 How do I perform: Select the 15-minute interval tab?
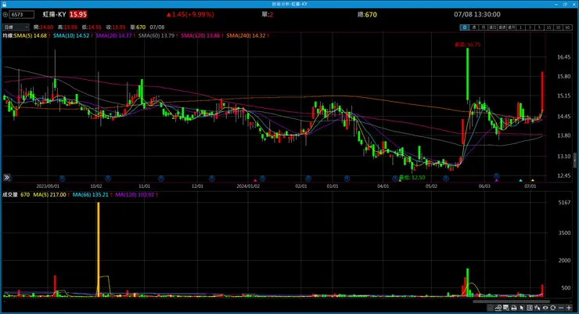point(548,27)
